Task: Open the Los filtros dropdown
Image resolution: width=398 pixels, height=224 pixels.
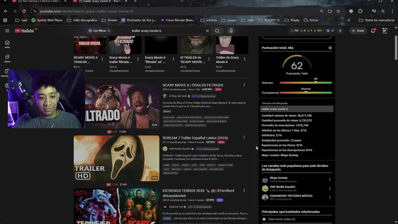Action: tap(99, 30)
